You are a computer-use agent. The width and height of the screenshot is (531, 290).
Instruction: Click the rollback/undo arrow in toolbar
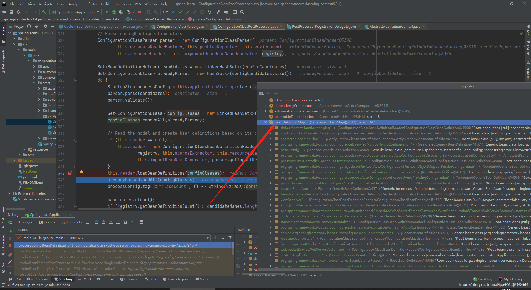point(209,12)
